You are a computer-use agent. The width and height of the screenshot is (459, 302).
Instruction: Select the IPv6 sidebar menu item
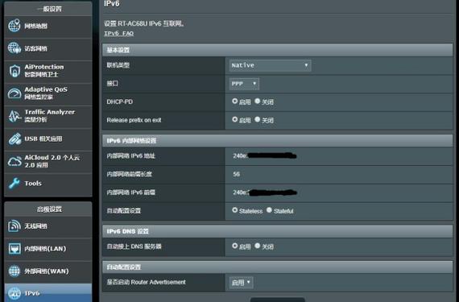tap(48, 292)
